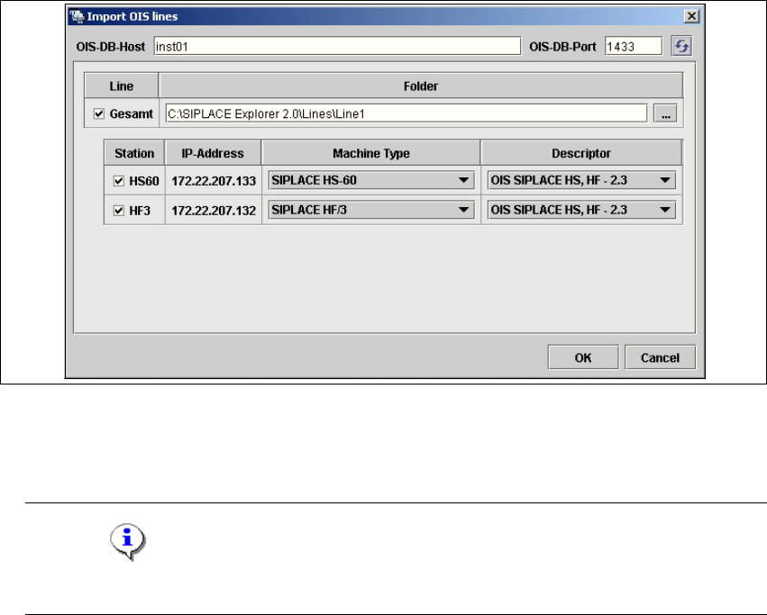Click the refresh icon beside OIS-DB-Port

(681, 47)
